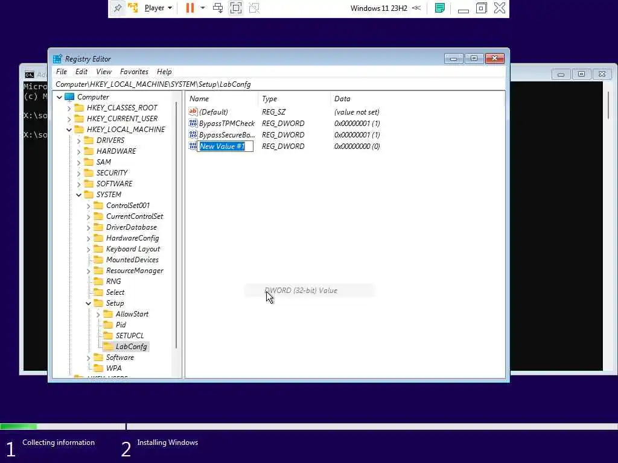The height and width of the screenshot is (463, 618).
Task: Select the DriverDatabase folder icon
Action: (98, 227)
